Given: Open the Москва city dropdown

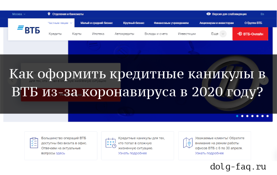Looking at the screenshot, I should pos(19,14).
